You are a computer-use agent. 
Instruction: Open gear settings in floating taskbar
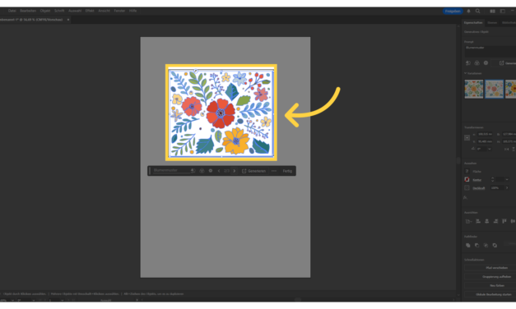click(x=211, y=171)
